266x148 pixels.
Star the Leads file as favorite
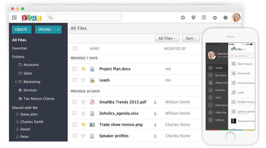click(x=83, y=80)
